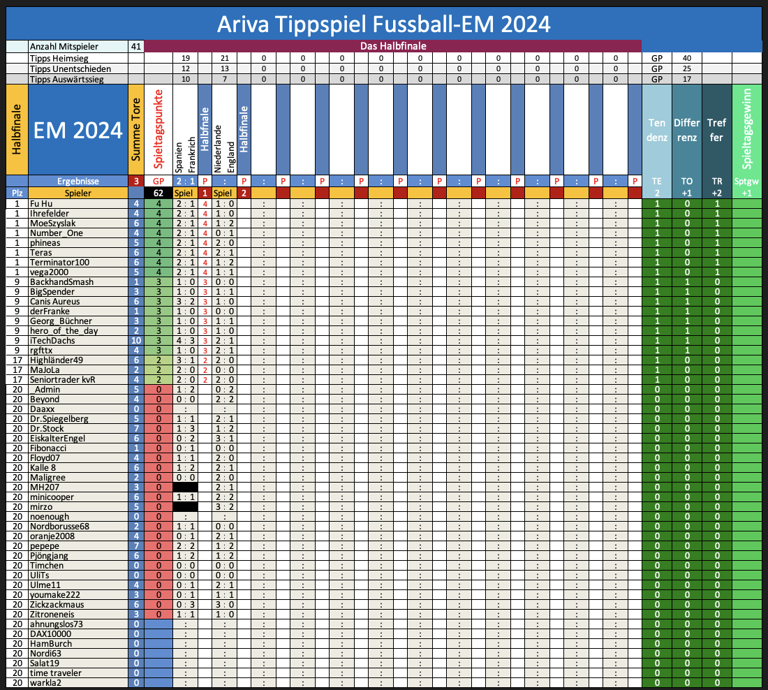Click the 'Tendenz' column header
The image size is (768, 690).
coord(656,130)
